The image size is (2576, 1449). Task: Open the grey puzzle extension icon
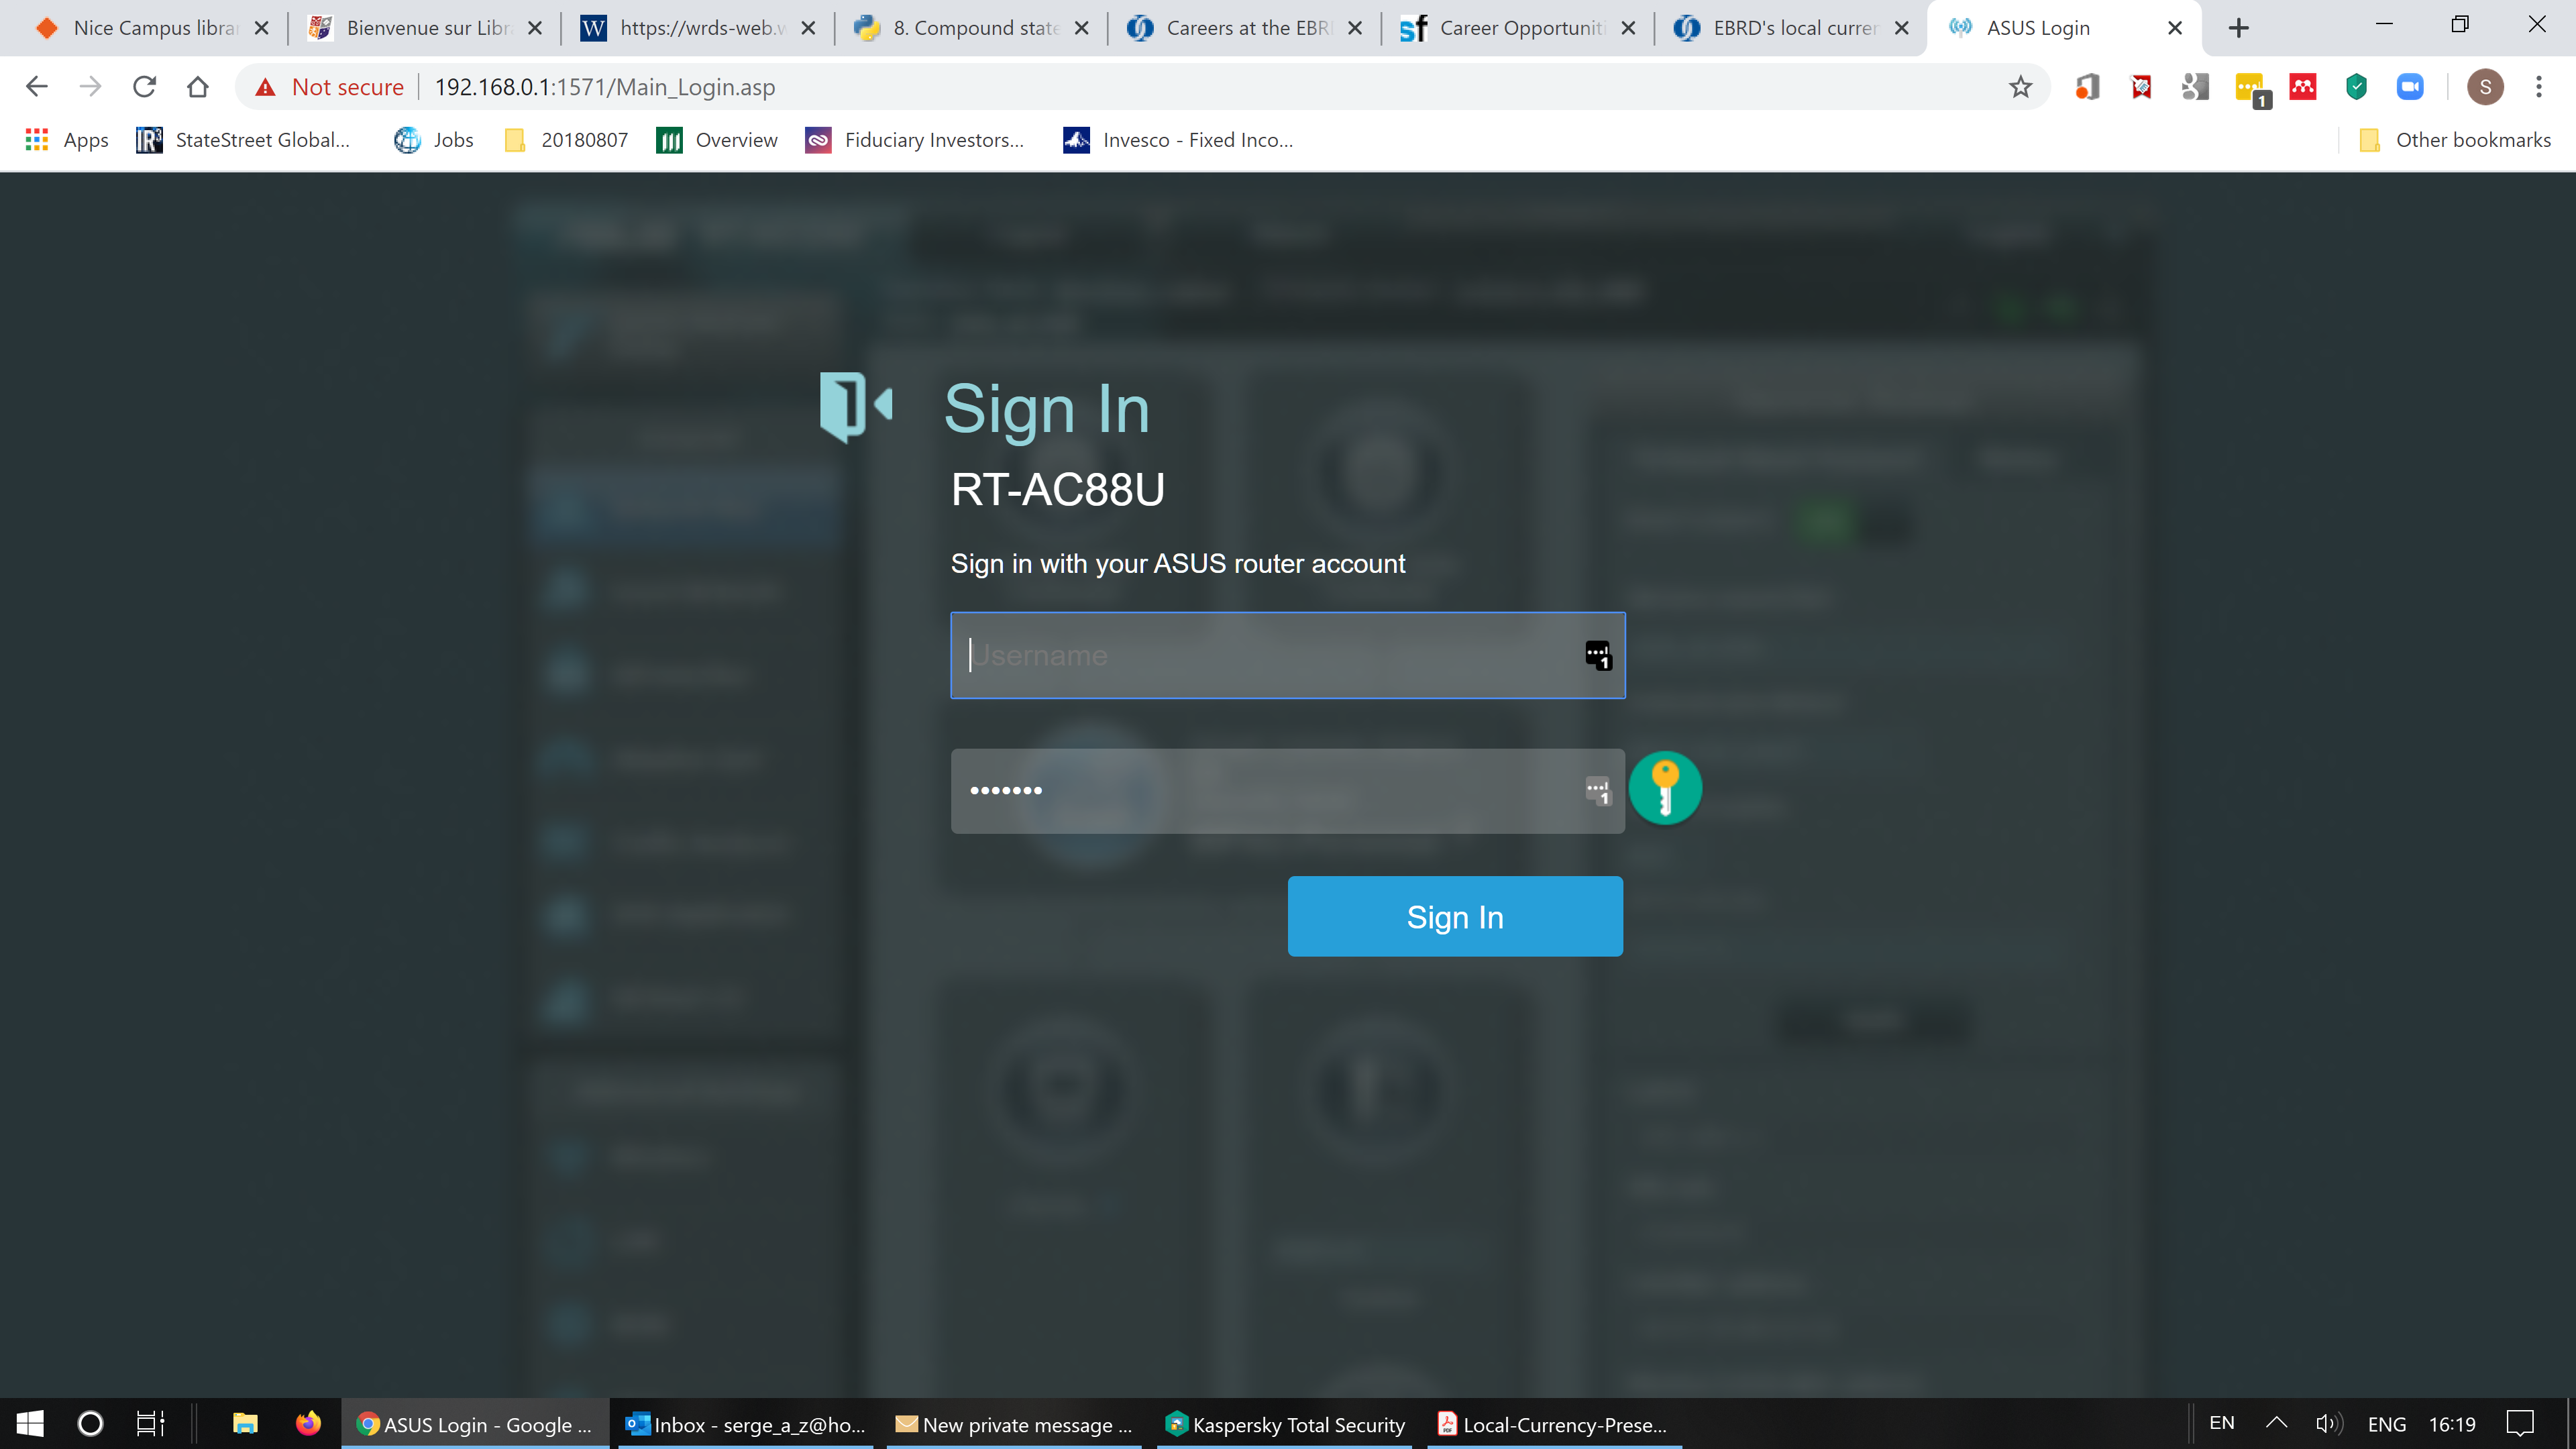(2195, 87)
